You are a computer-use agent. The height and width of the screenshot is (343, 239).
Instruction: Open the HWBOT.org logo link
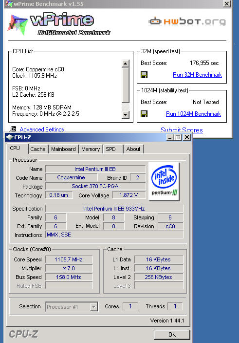point(187,21)
